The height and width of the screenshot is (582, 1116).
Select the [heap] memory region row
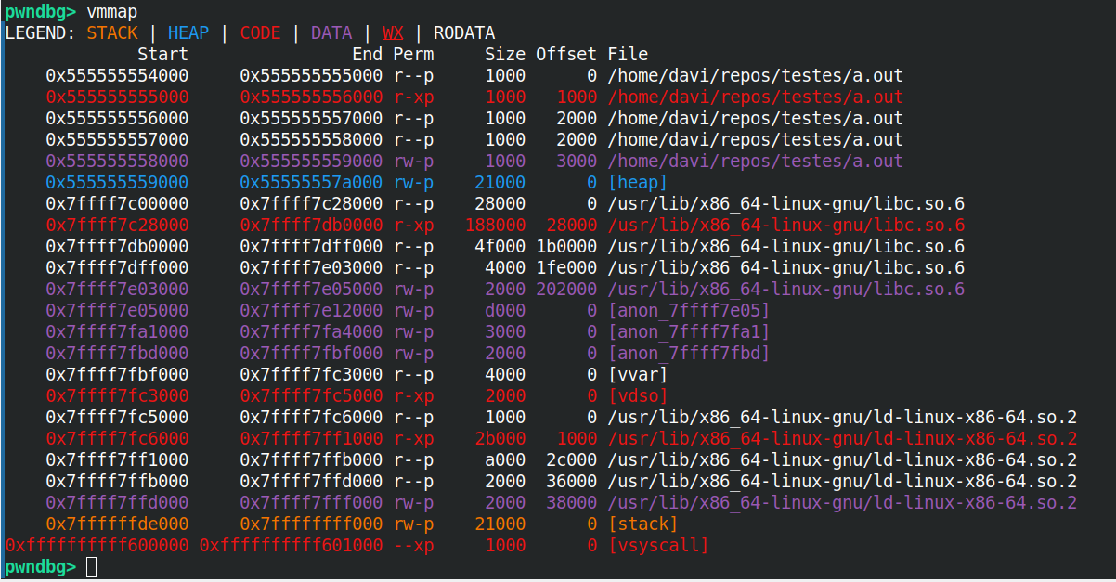[x=638, y=182]
